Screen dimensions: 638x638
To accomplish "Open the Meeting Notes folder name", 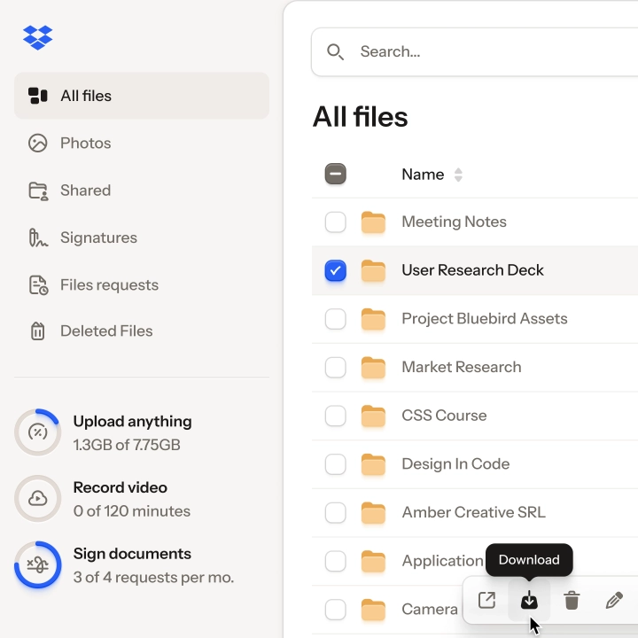I will click(454, 222).
